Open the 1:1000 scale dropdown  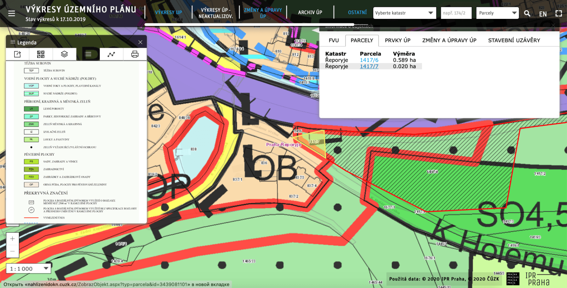29,269
